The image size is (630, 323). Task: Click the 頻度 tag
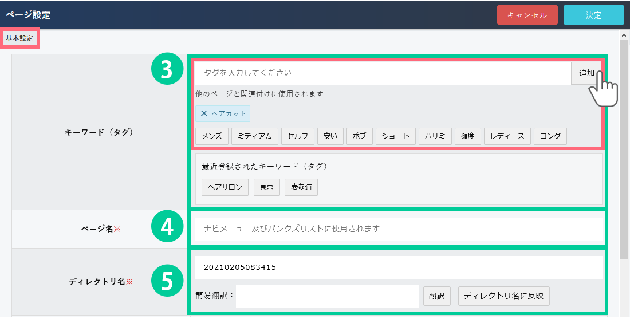[467, 136]
